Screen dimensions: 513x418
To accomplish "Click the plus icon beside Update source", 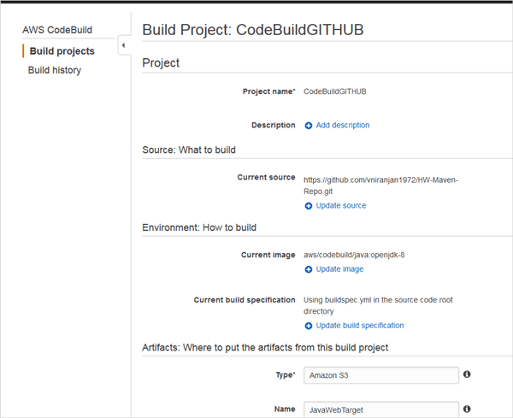I will click(309, 206).
